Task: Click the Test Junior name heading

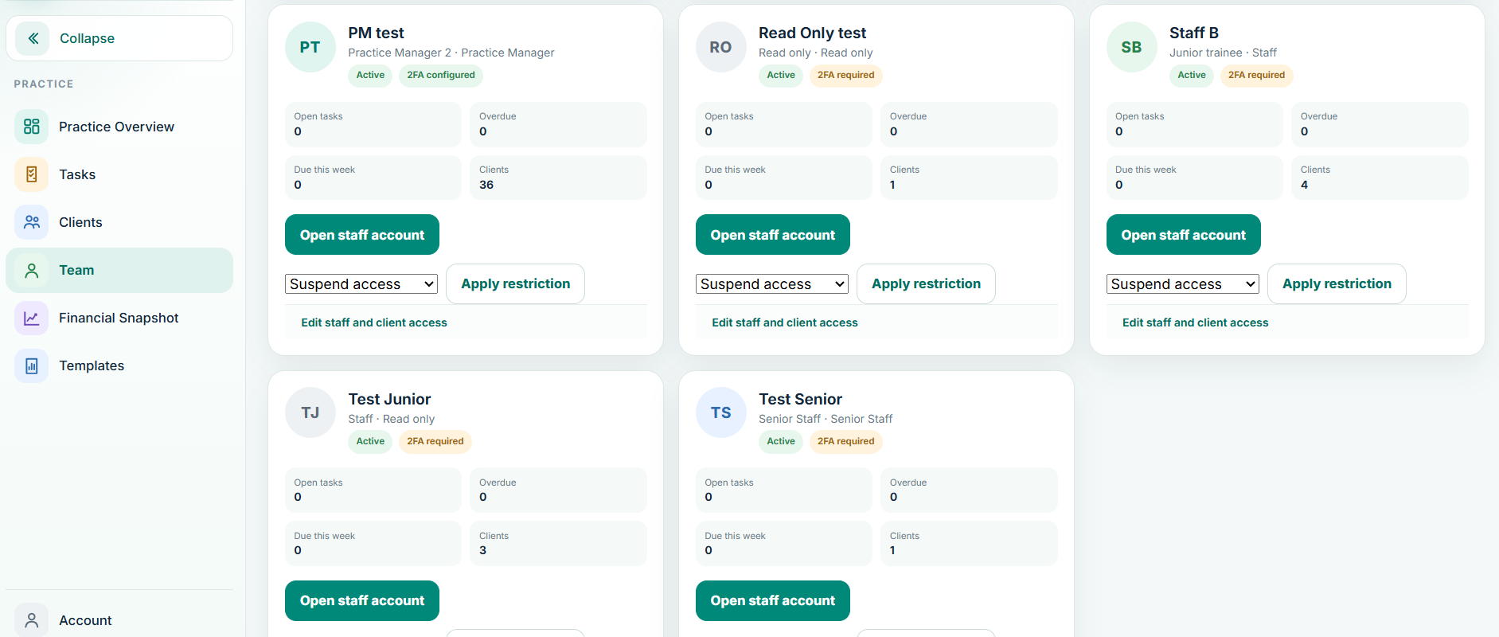Action: (389, 399)
